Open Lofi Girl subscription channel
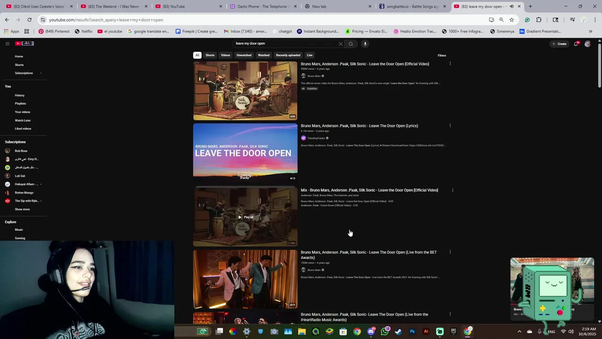 [20, 176]
